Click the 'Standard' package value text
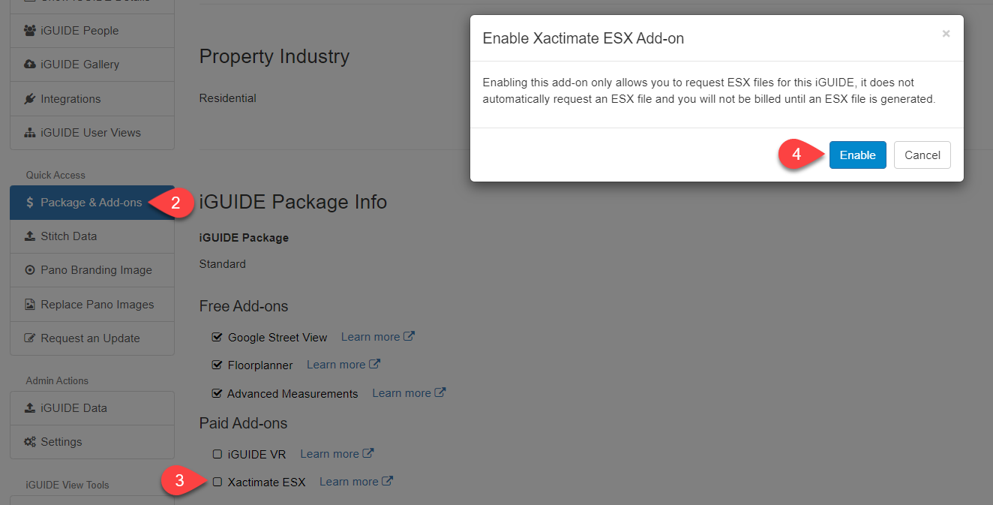This screenshot has height=505, width=993. point(222,264)
